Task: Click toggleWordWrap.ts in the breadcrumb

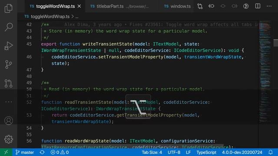Action: pyautogui.click(x=50, y=16)
